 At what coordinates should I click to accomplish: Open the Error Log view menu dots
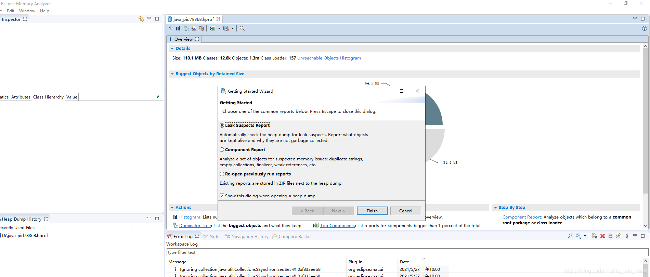(x=627, y=236)
